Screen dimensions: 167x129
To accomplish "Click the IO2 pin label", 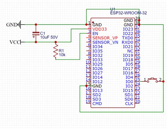I will click(129, 86).
